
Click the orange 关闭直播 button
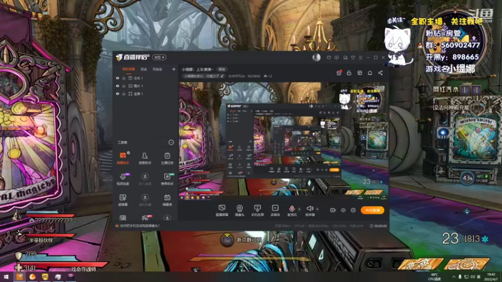[372, 210]
